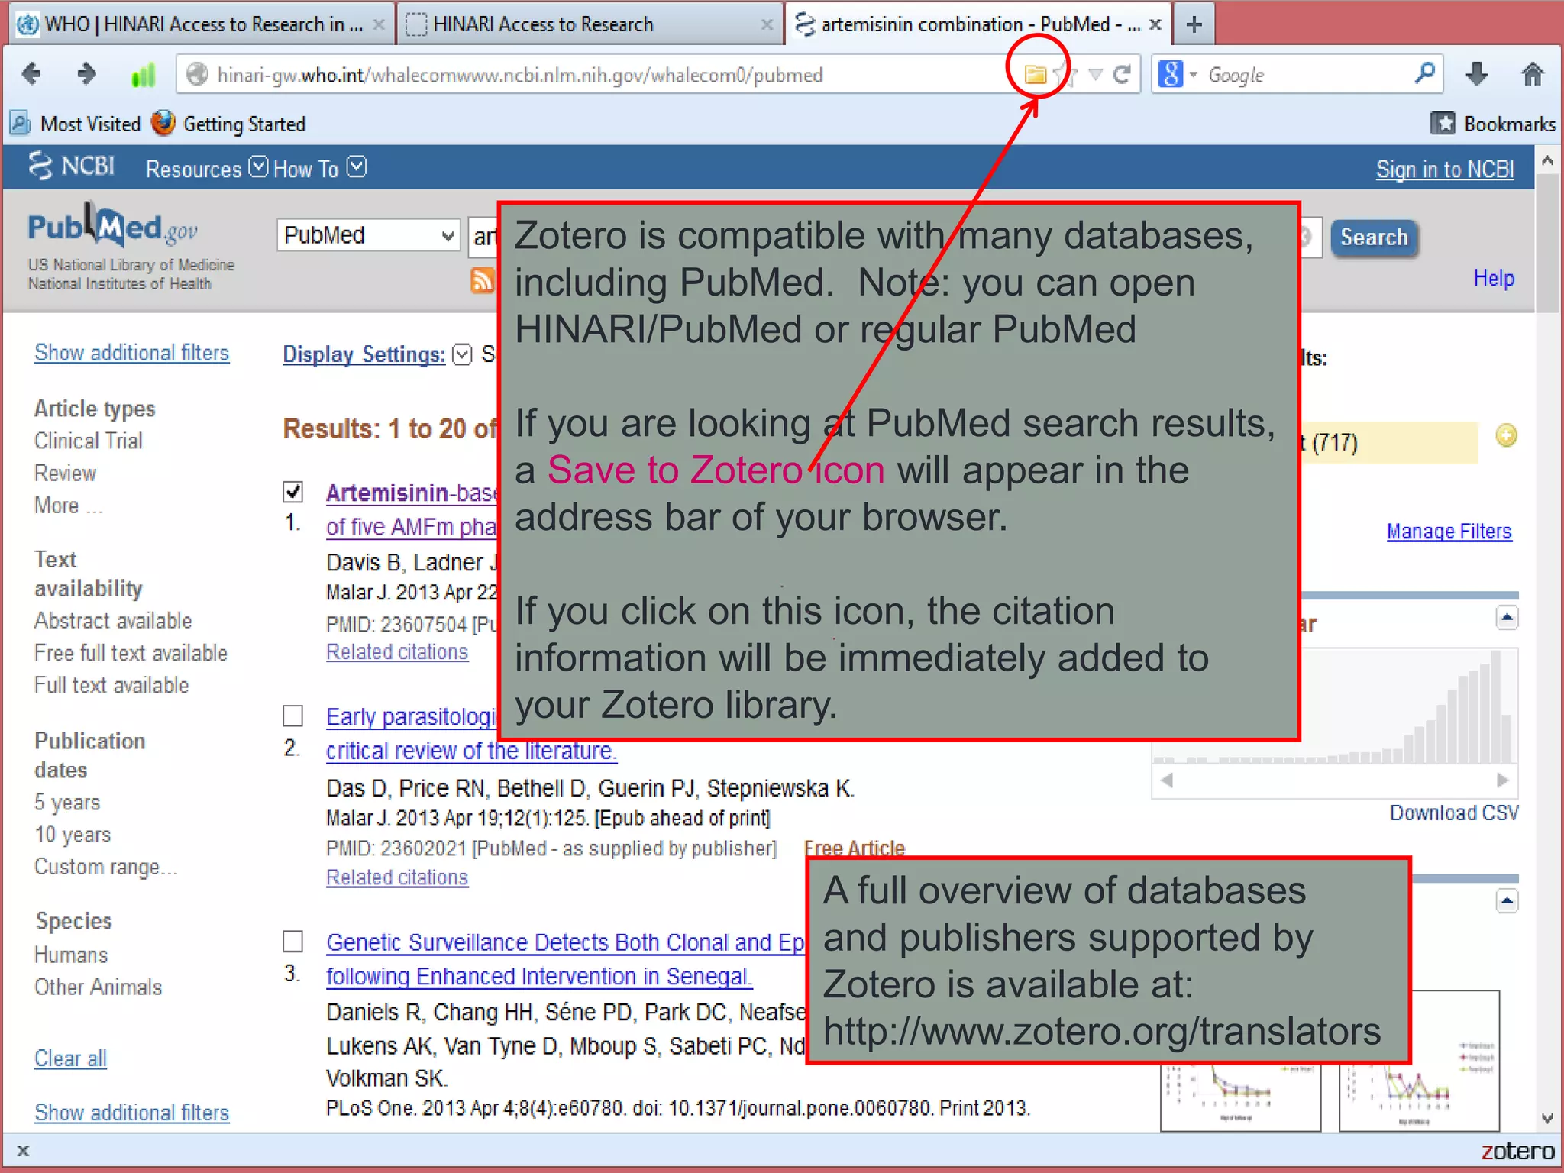The width and height of the screenshot is (1564, 1173).
Task: Go forward with the browser forward arrow
Action: 86,74
